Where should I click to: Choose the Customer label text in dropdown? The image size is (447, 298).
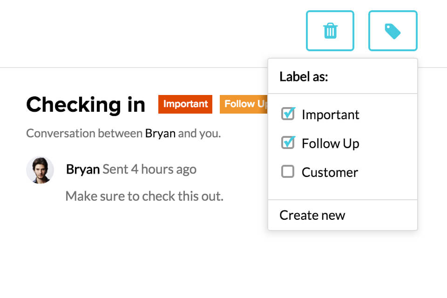tap(330, 172)
